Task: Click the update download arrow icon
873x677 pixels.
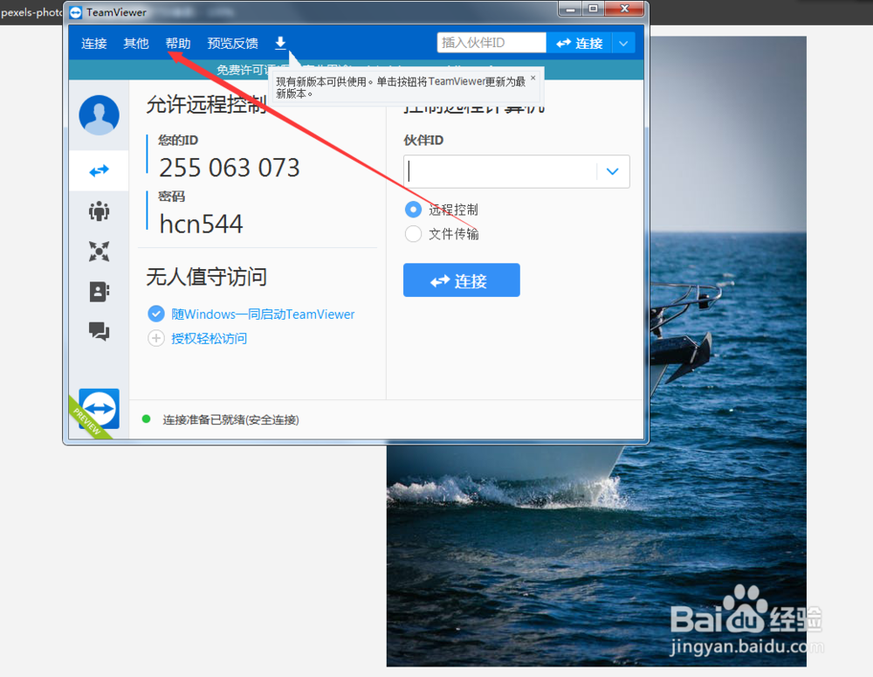Action: pos(280,43)
